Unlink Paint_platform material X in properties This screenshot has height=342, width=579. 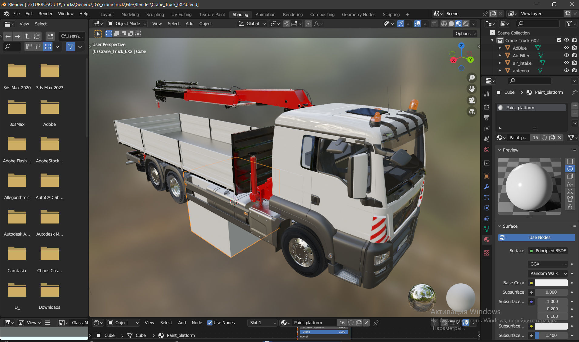pos(560,138)
